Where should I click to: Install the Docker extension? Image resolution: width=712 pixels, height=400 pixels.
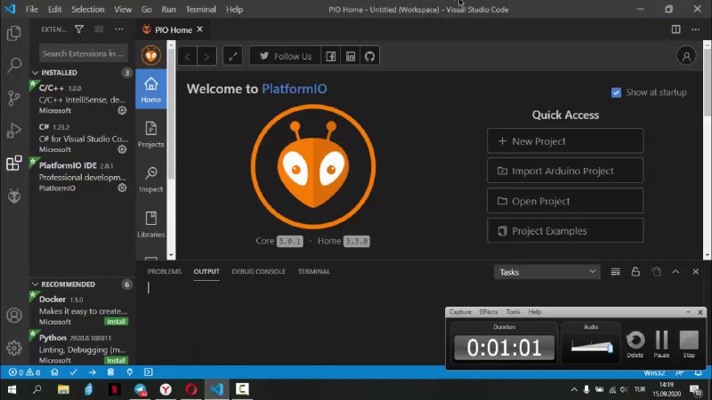pyautogui.click(x=117, y=322)
